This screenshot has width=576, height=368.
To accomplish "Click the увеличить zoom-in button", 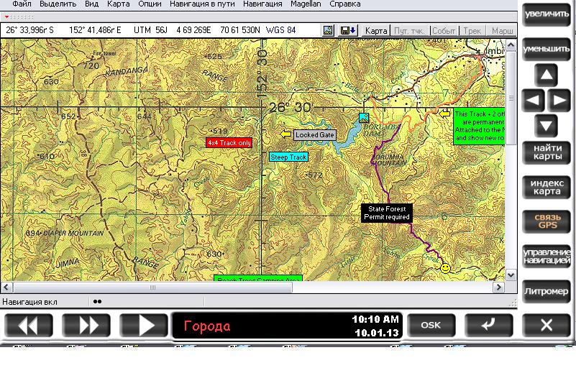I will [x=547, y=14].
